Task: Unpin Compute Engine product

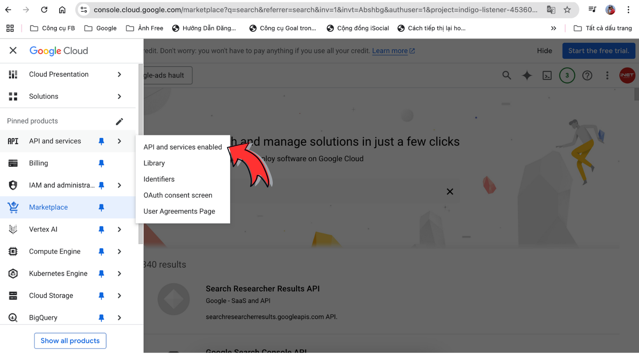Action: coord(101,252)
